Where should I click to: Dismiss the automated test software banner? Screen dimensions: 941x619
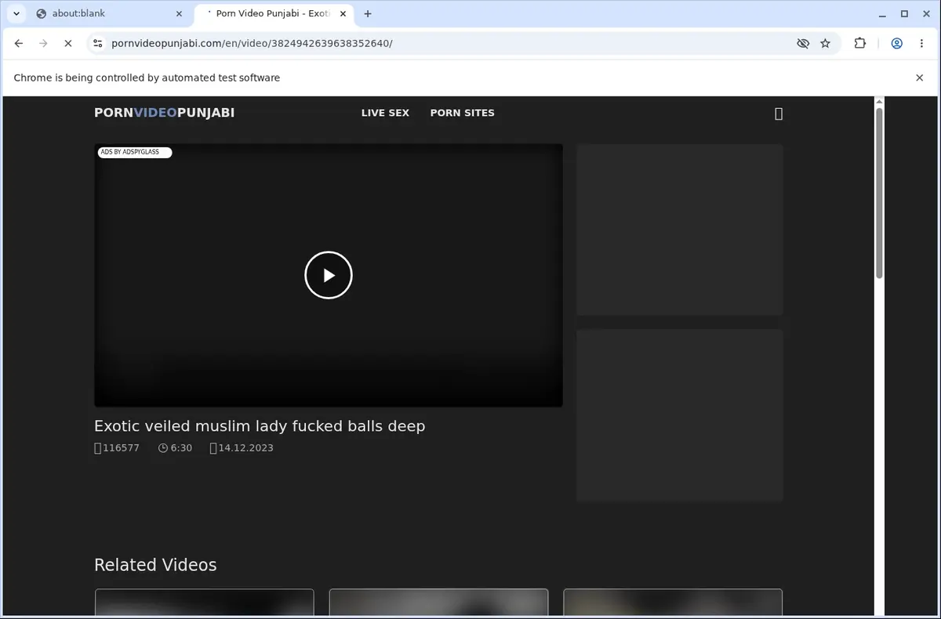[920, 78]
